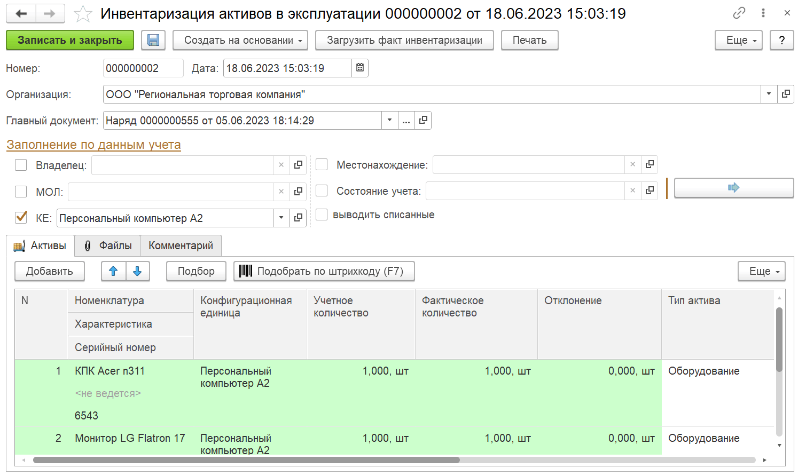Screen dimensions: 798x476
Task: Clear the МОЛ field with the X
Action: pyautogui.click(x=281, y=191)
